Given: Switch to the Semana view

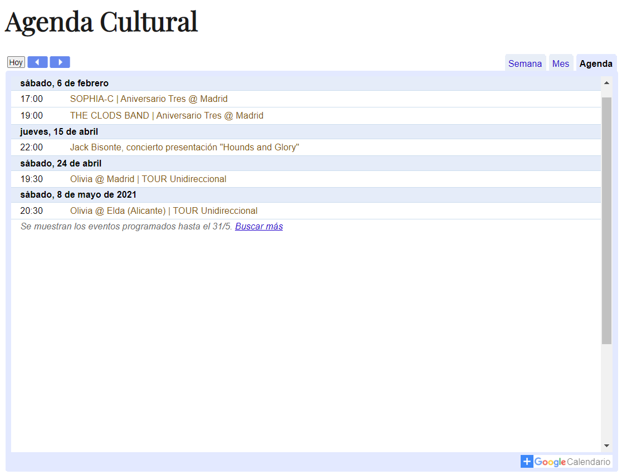Looking at the screenshot, I should 525,63.
